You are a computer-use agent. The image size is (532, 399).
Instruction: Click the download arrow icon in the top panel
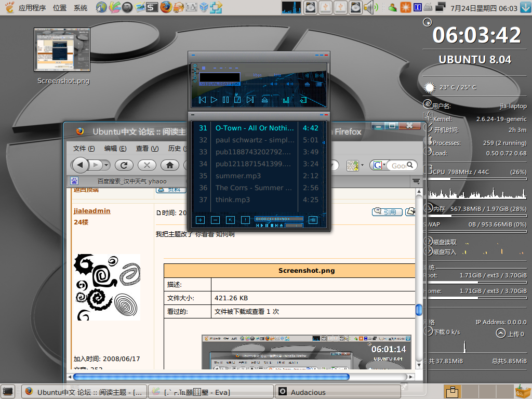click(525, 7)
